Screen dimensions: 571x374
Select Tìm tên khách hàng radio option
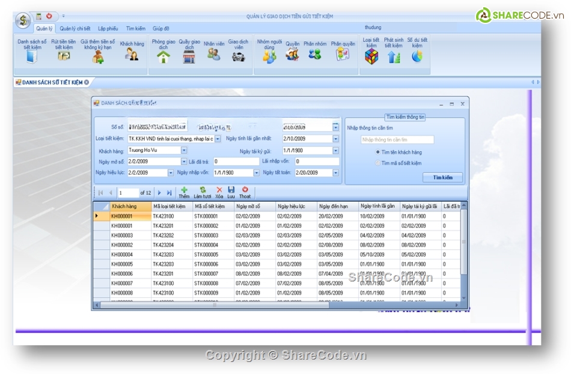point(377,152)
